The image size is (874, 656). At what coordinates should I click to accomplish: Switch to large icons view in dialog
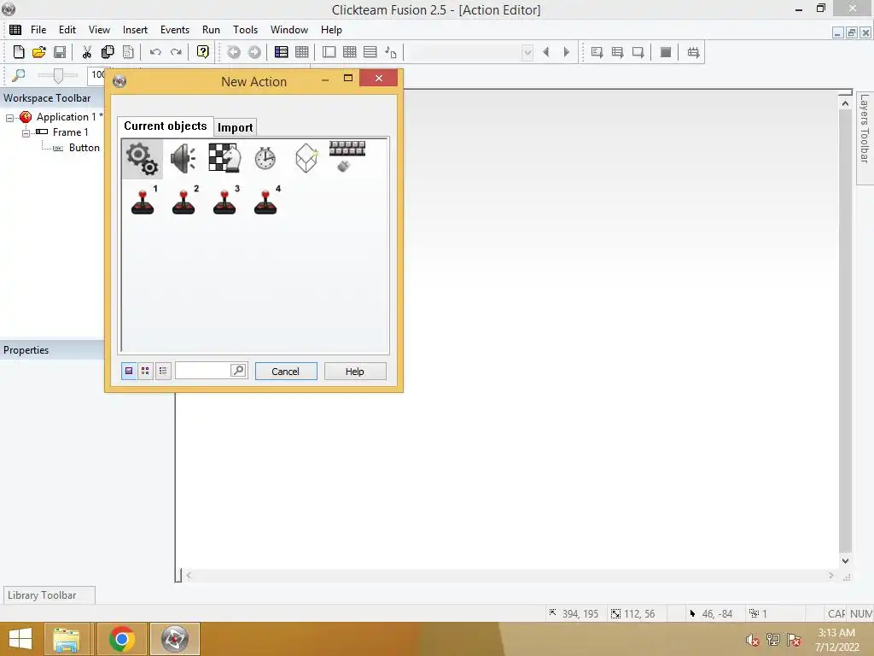[x=129, y=371]
